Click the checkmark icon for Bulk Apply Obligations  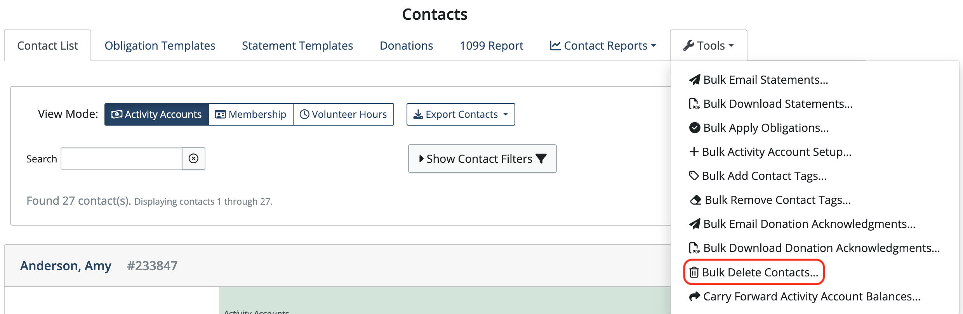pos(694,128)
